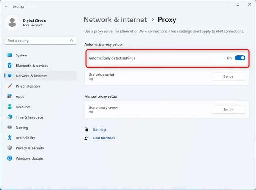256x190 pixels.
Task: Open the Accessibility figure icon
Action: click(9, 138)
